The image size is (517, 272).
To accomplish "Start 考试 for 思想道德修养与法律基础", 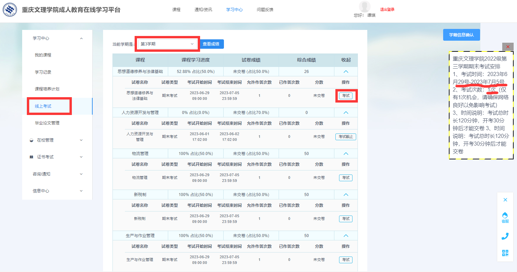I will (346, 96).
